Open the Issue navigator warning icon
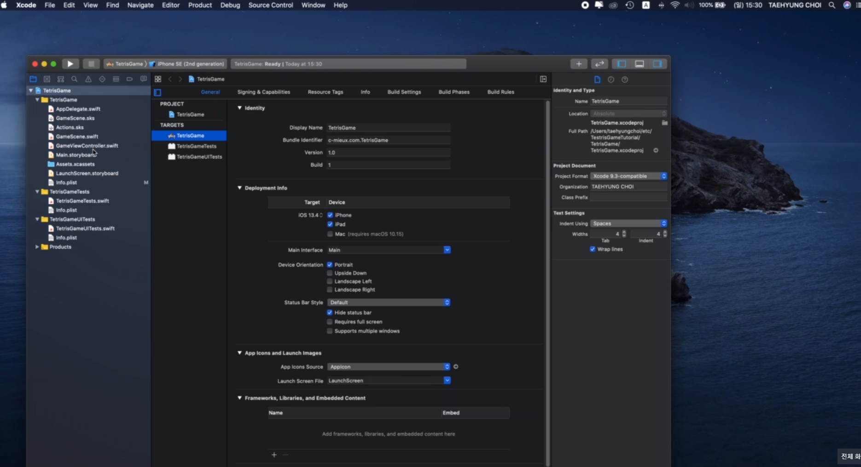Viewport: 861px width, 467px height. (x=88, y=79)
